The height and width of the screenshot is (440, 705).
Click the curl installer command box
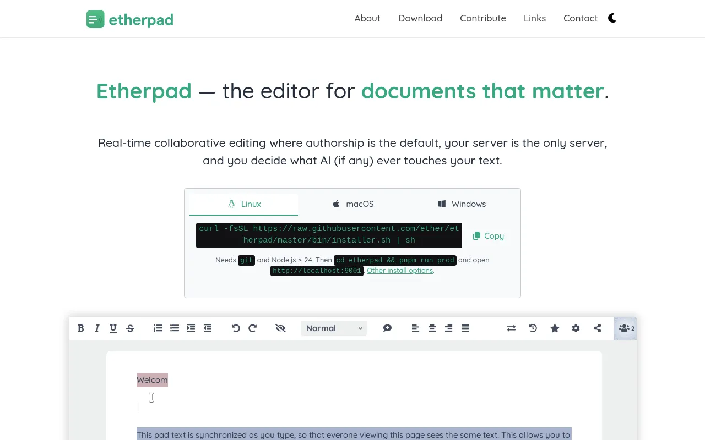329,235
